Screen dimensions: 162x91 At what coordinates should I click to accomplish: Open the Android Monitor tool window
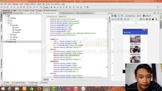[18, 83]
